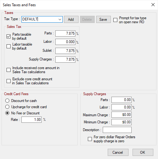
Task: Check zero dollar Repair Orders supply option
Action: [x=90, y=139]
